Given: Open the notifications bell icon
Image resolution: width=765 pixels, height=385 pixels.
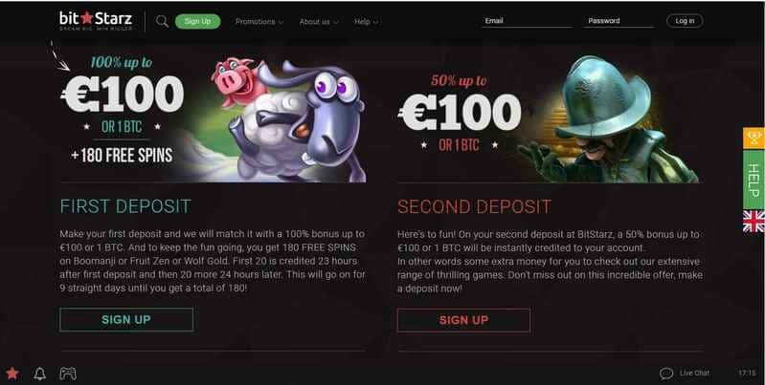Looking at the screenshot, I should coord(39,374).
